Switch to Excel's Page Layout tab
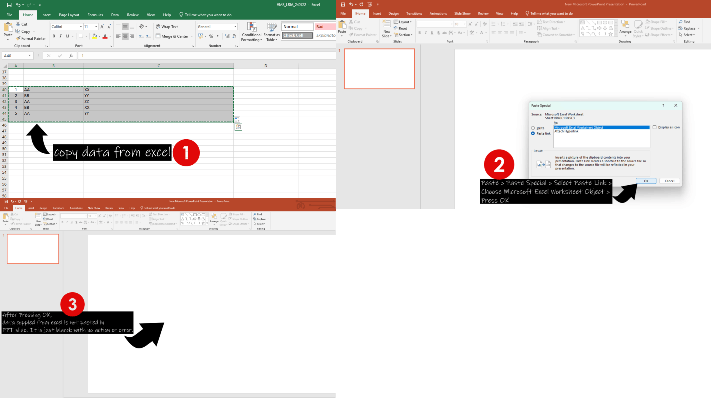Screen dimensions: 711x398 (x=69, y=15)
